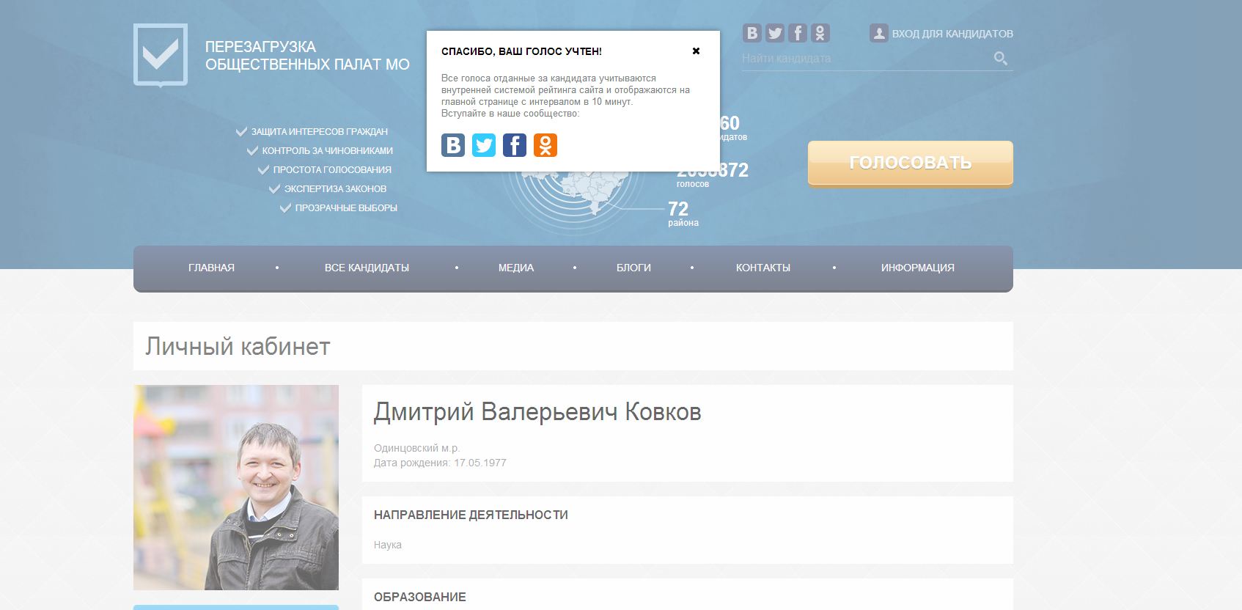The image size is (1242, 610).
Task: Open the Facebook page from the header
Action: (x=798, y=33)
